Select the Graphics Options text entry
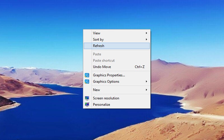The width and height of the screenshot is (224, 140). pos(106,81)
